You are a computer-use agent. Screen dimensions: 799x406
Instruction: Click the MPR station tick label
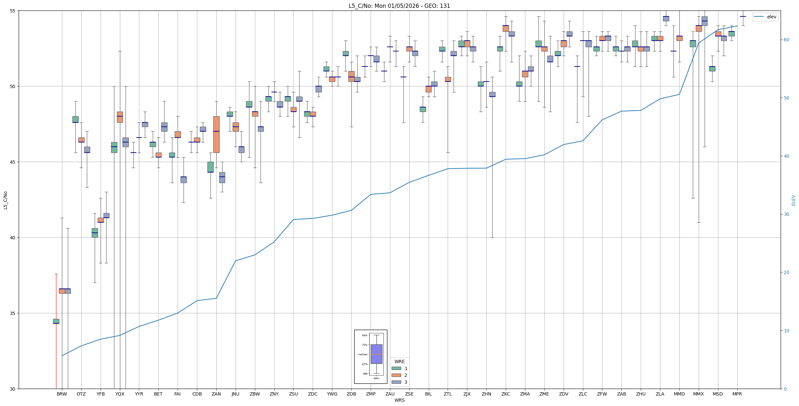[x=737, y=394]
